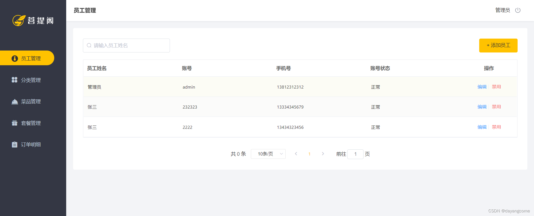Open the 10条/页 page size dropdown
The image size is (534, 216).
pos(268,154)
